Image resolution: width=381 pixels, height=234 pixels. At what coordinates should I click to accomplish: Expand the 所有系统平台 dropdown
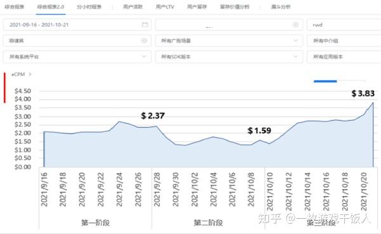pyautogui.click(x=77, y=56)
